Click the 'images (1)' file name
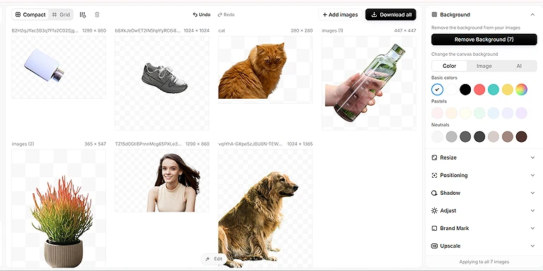The image size is (543, 271). (x=332, y=30)
